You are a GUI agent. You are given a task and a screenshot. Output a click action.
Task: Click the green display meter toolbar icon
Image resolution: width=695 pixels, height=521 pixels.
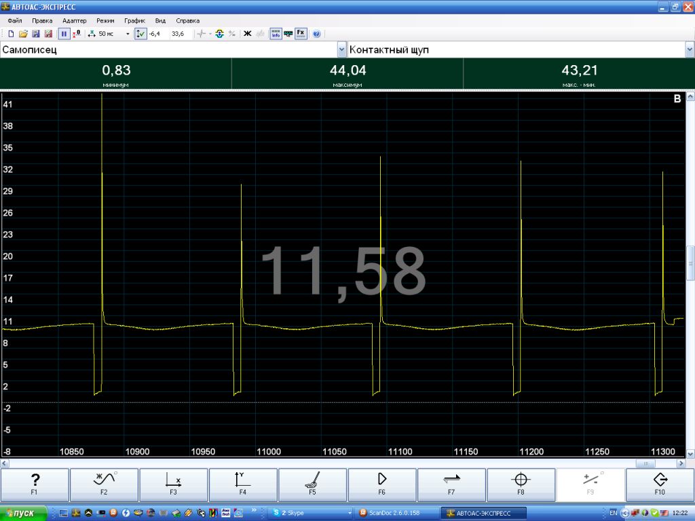pyautogui.click(x=288, y=34)
